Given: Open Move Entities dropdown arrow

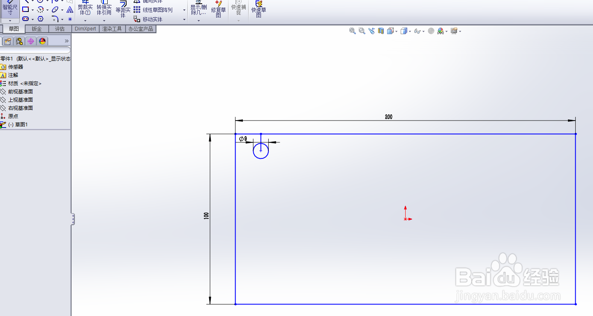Looking at the screenshot, I should click(184, 19).
